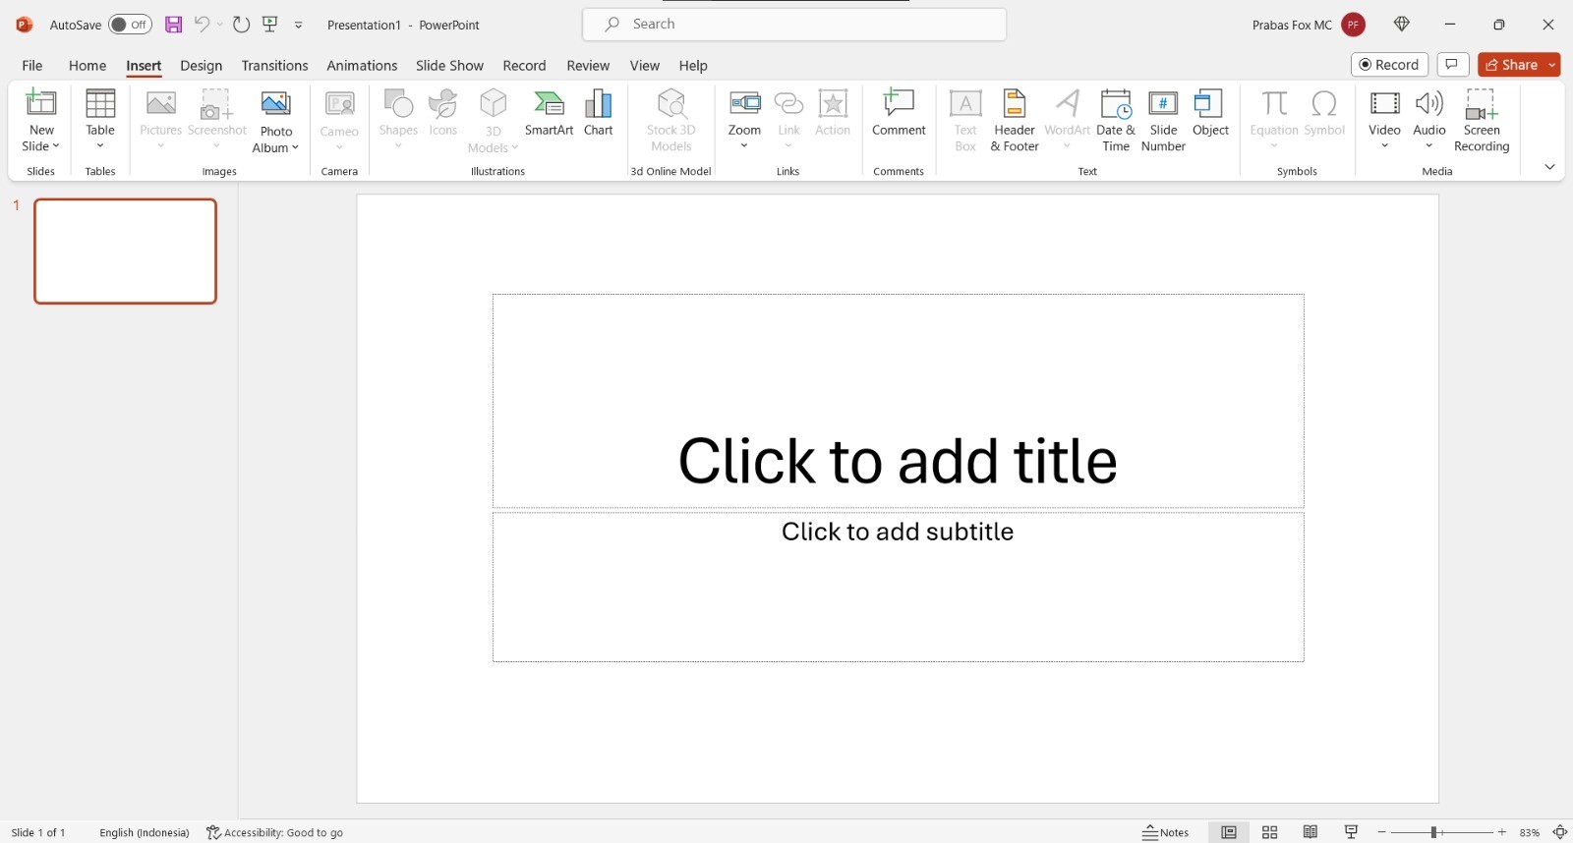This screenshot has height=843, width=1573.
Task: Insert a Slide Number
Action: (1163, 120)
